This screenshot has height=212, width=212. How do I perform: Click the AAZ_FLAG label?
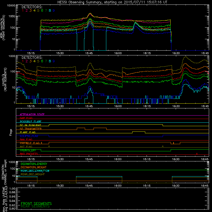coord(26,147)
